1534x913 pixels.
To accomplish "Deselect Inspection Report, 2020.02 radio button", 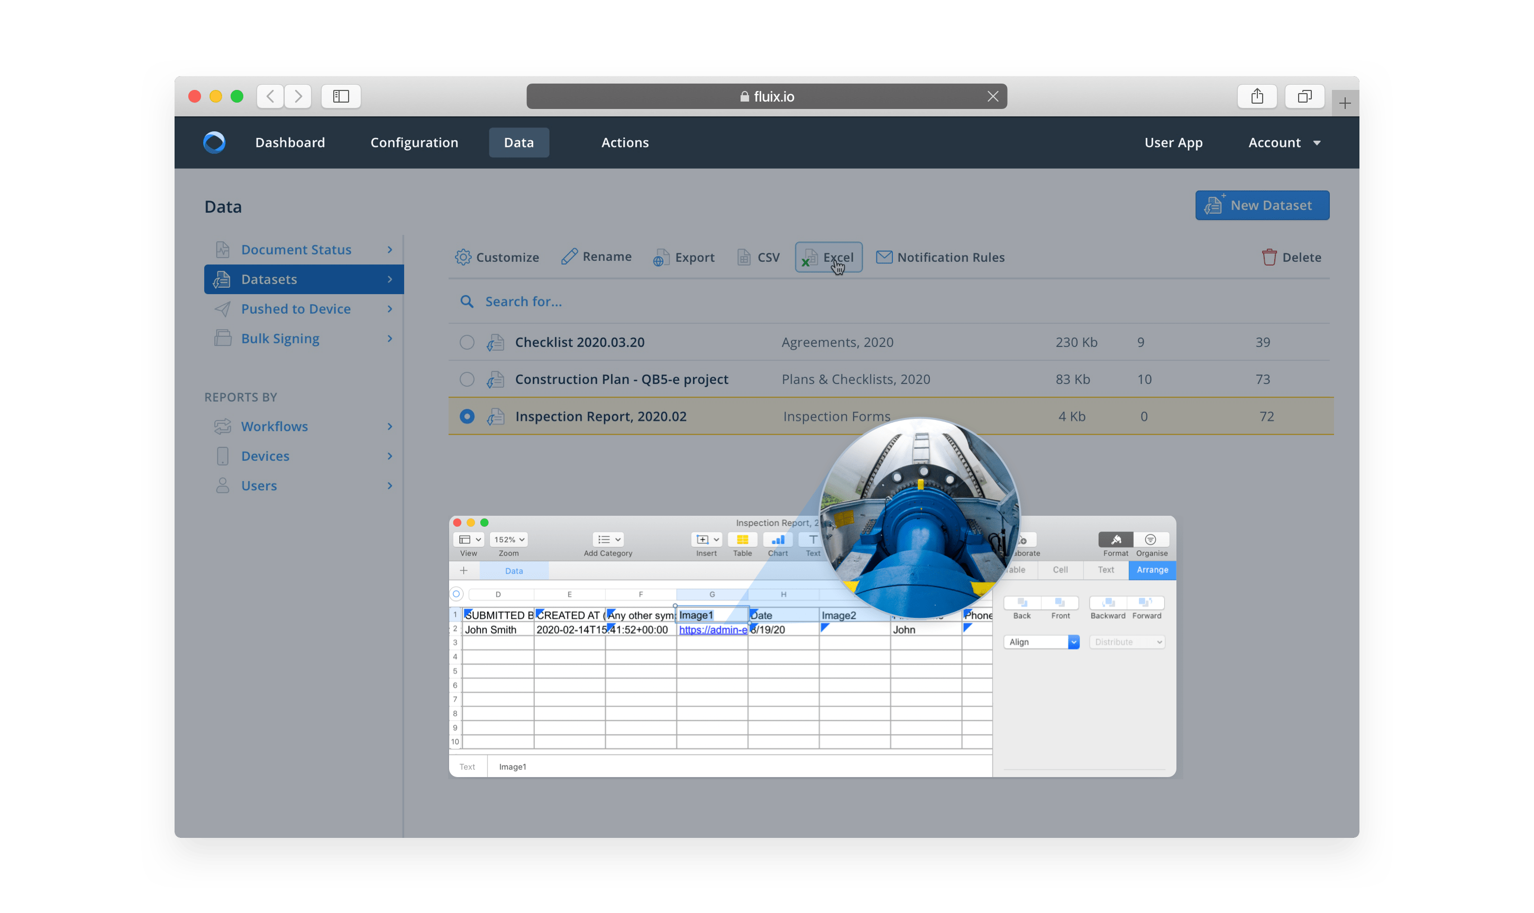I will [467, 416].
